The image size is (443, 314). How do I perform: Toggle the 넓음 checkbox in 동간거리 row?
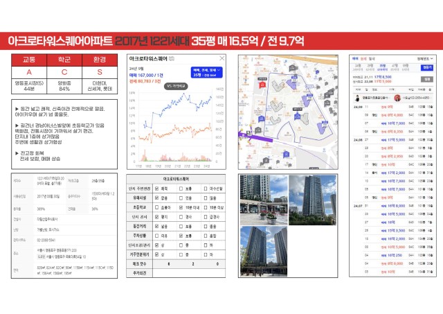coord(156,226)
